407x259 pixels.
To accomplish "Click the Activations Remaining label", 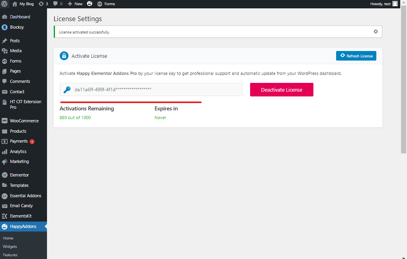I will pos(87,109).
